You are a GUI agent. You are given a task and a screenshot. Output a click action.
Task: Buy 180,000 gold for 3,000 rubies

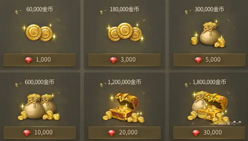[124, 60]
